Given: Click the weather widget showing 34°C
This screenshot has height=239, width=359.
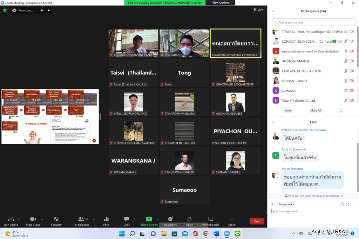Looking at the screenshot, I should [x=16, y=233].
